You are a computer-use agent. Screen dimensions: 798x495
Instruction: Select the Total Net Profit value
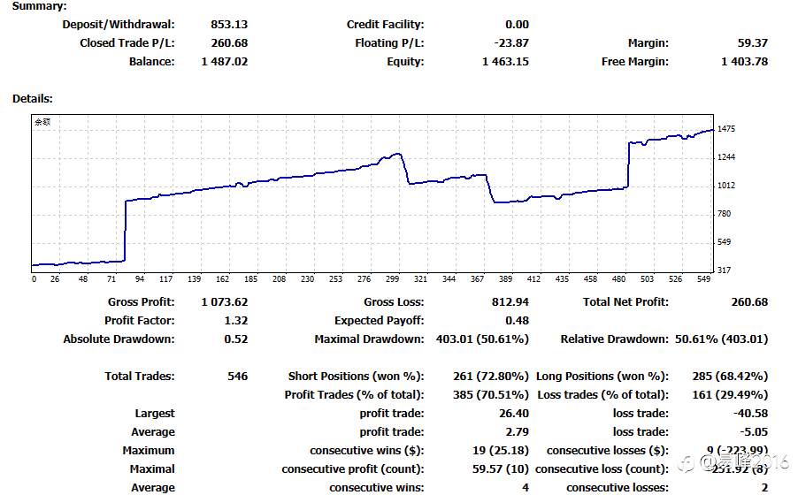tap(749, 302)
